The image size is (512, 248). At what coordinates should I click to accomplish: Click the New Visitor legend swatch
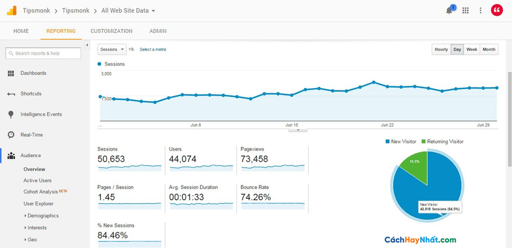click(387, 142)
